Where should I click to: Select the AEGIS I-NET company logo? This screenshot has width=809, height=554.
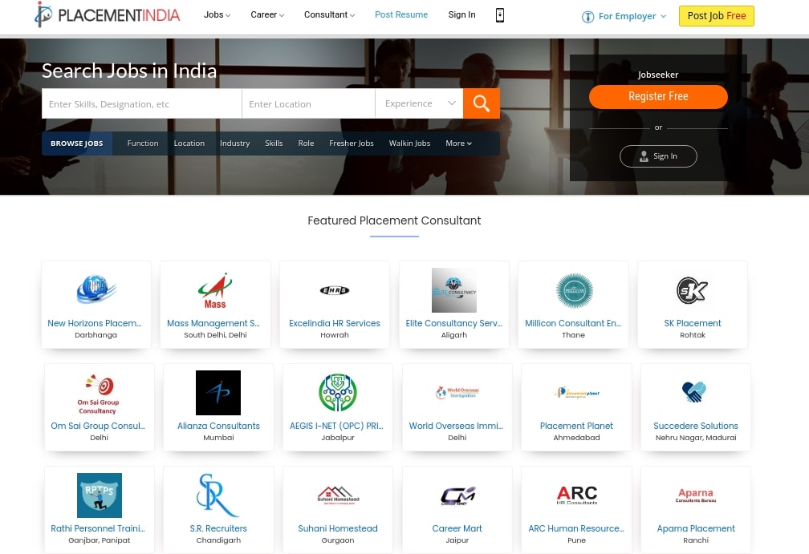pyautogui.click(x=337, y=393)
